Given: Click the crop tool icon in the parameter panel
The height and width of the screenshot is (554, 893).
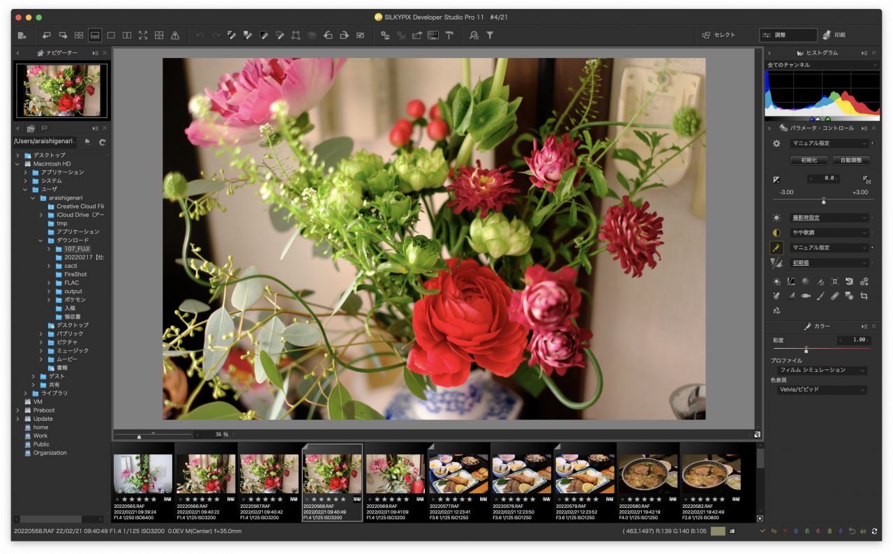Looking at the screenshot, I should [864, 296].
